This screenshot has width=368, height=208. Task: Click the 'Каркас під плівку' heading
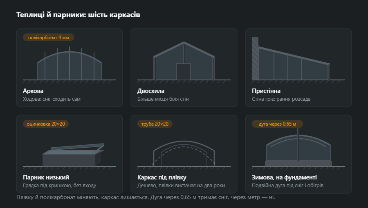coord(162,177)
